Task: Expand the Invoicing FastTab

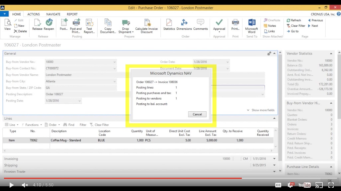Action: (274, 159)
